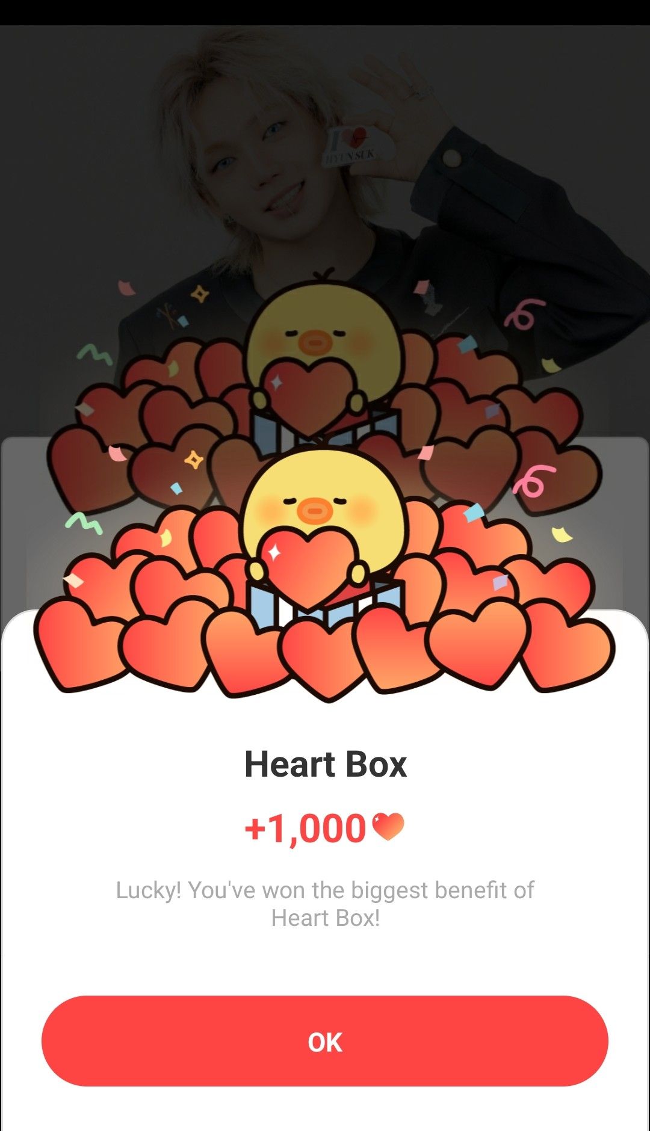The image size is (650, 1131).
Task: Tap the bright green squiggle confetti piece
Action: coord(84,522)
